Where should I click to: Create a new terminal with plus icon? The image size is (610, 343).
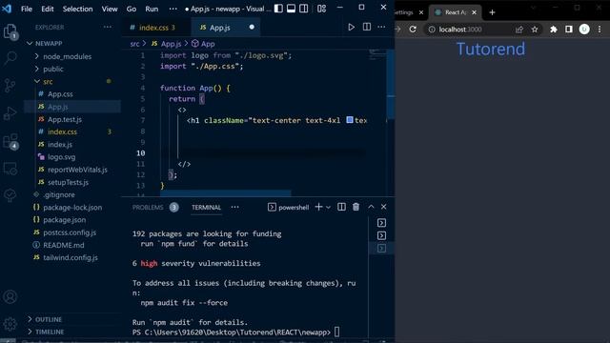coord(318,207)
